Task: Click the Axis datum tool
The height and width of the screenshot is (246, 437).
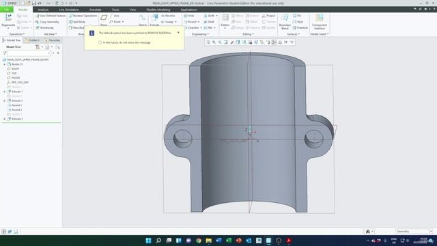Action: pyautogui.click(x=115, y=16)
